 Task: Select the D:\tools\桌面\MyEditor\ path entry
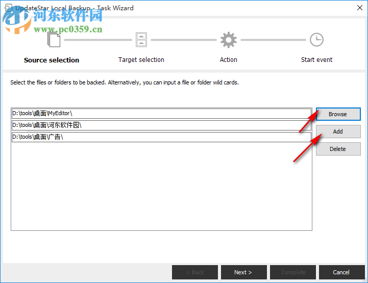[161, 114]
